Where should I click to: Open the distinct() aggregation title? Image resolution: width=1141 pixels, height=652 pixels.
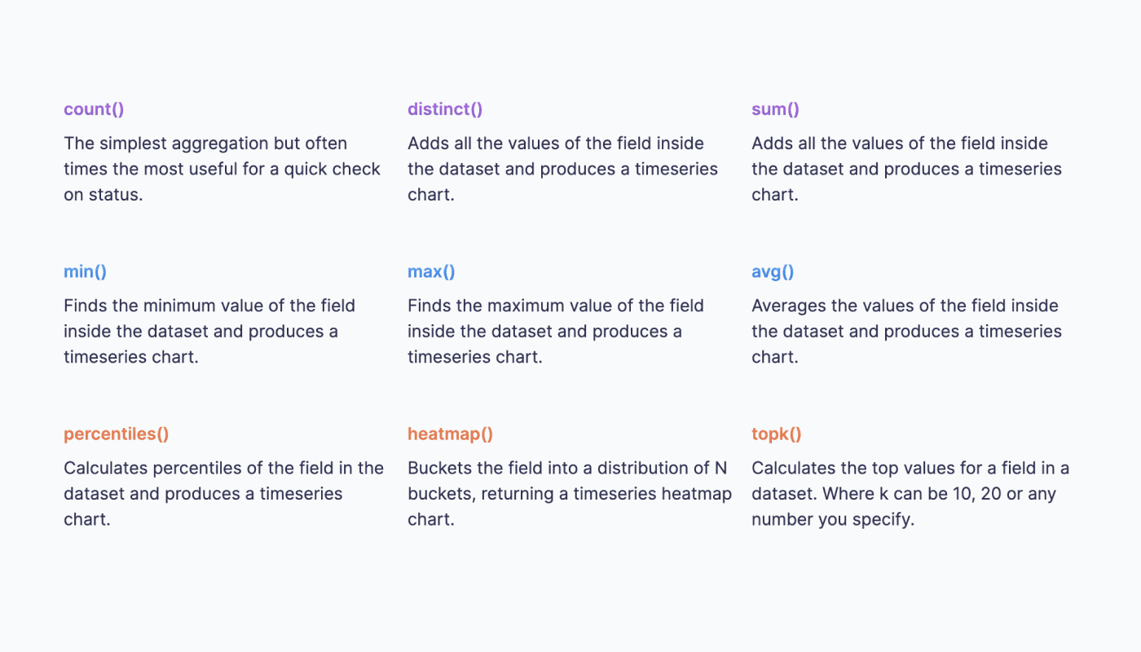coord(445,109)
